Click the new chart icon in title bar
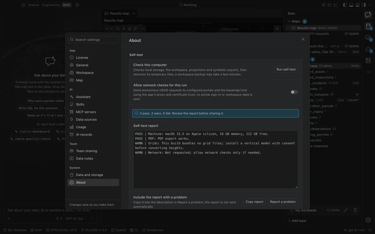375x234 pixels. tap(336, 5)
